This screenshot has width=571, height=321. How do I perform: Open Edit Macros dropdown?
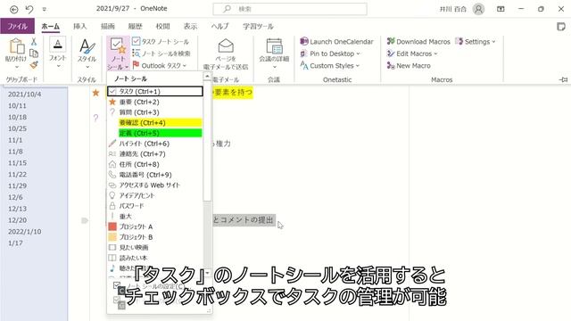point(412,53)
